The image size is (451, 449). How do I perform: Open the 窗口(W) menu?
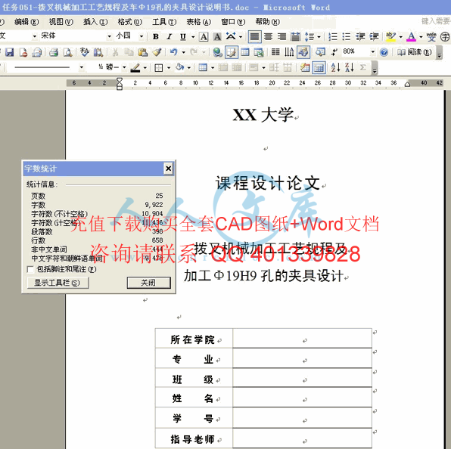point(233,22)
